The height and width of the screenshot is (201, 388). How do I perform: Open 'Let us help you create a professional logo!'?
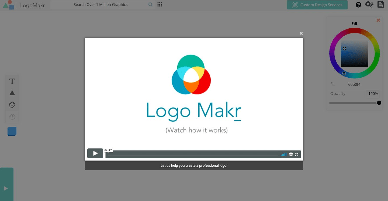point(194,165)
